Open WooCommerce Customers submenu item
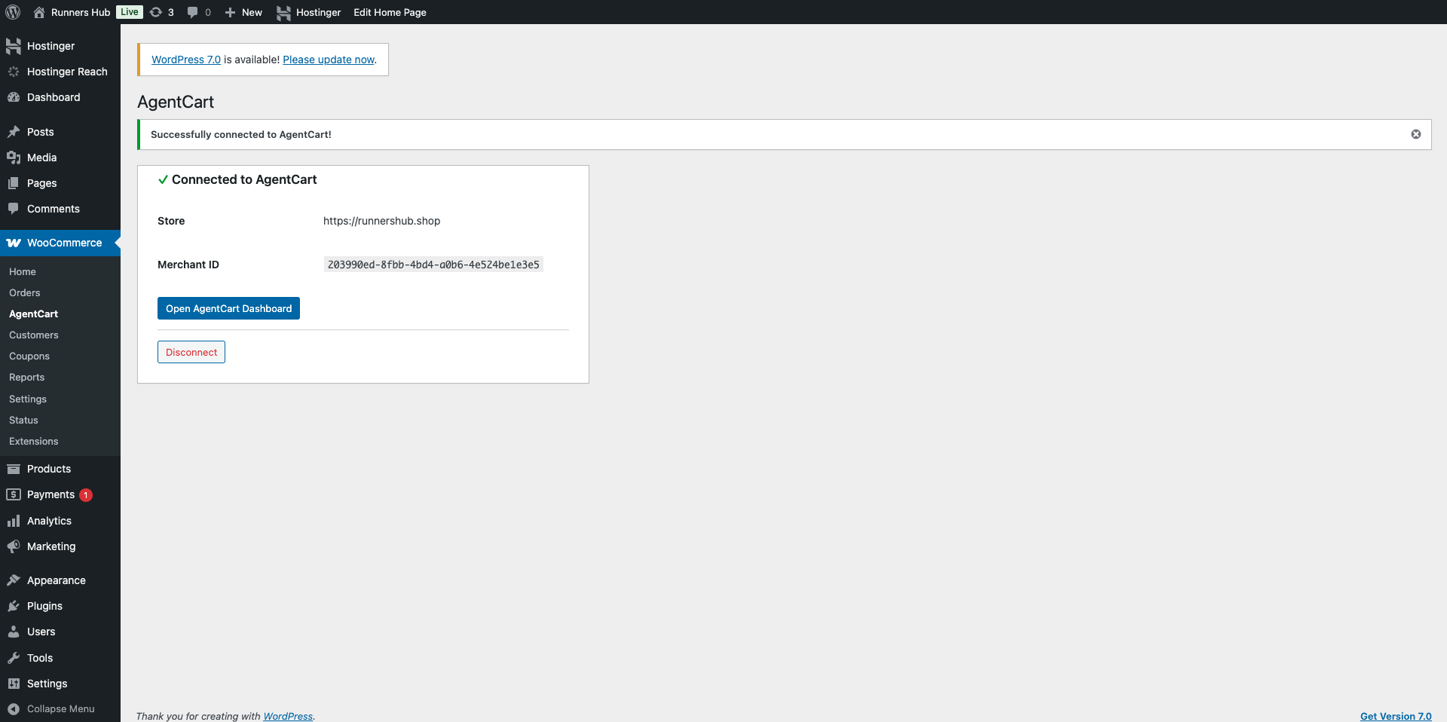This screenshot has width=1447, height=722. tap(34, 335)
